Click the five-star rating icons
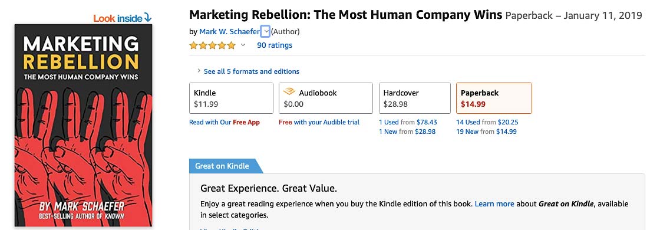The image size is (660, 230). click(x=212, y=45)
